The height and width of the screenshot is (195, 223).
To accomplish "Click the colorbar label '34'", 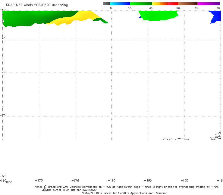I will [151, 8].
